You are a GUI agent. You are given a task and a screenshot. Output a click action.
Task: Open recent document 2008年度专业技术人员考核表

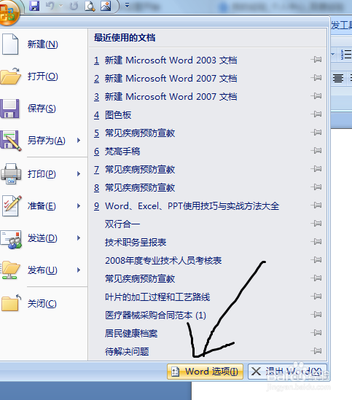pyautogui.click(x=208, y=260)
